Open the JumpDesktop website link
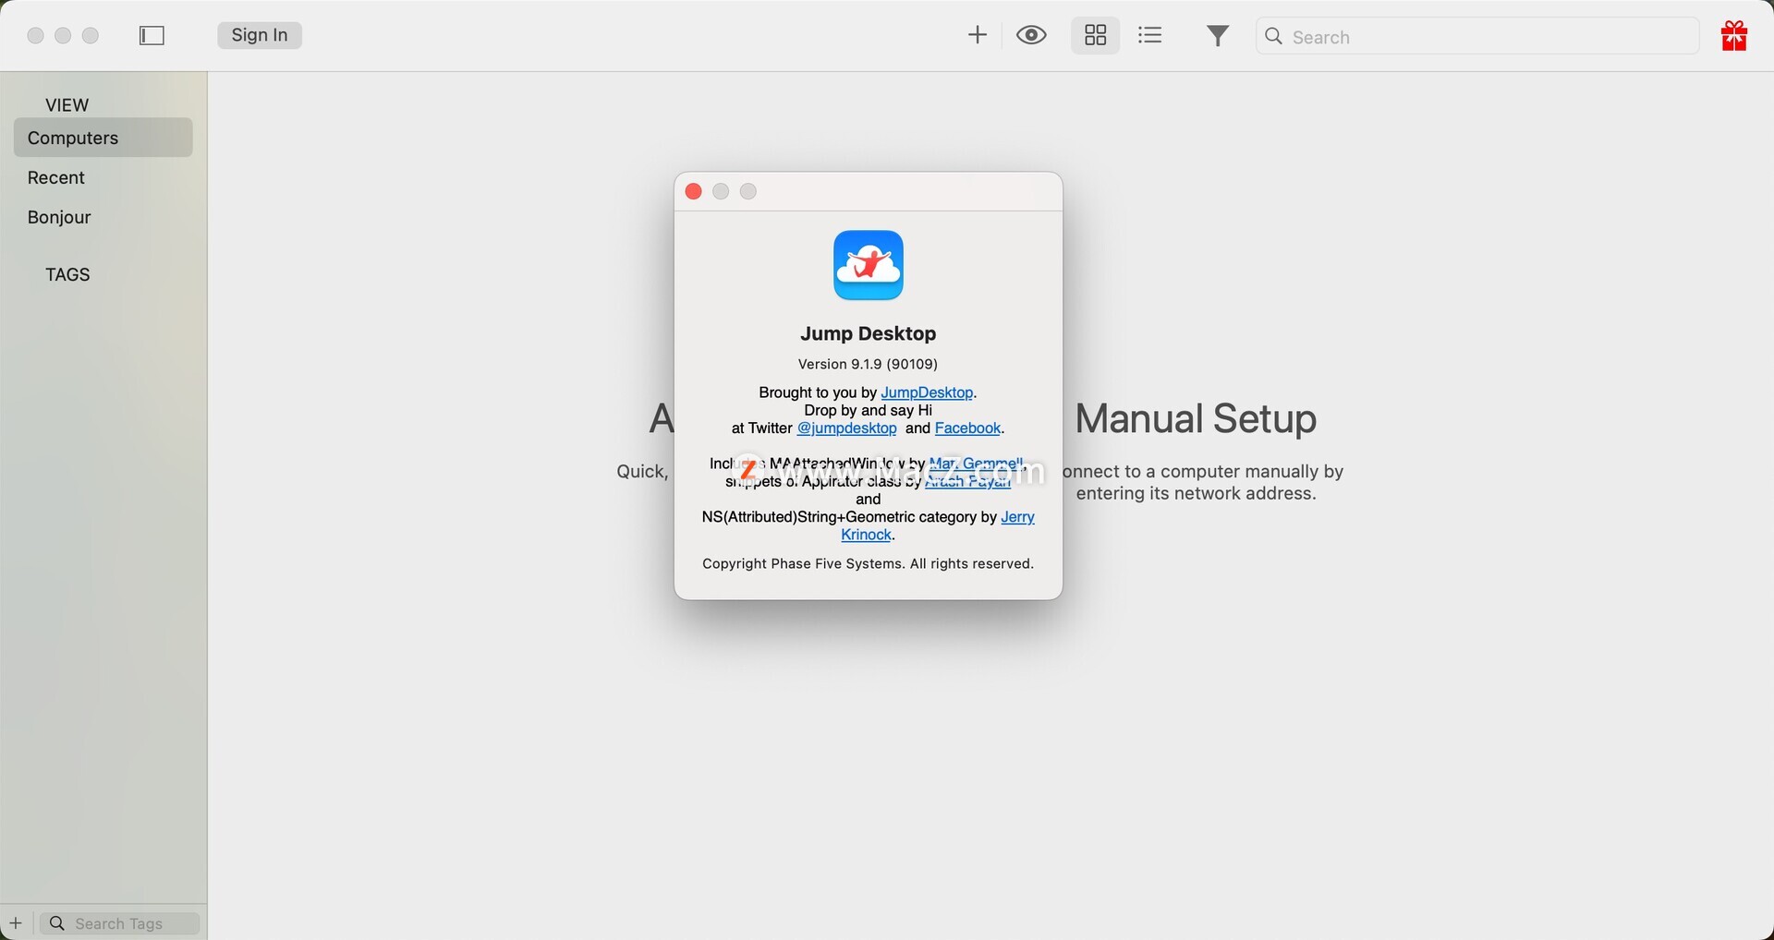The image size is (1774, 940). pyautogui.click(x=927, y=392)
